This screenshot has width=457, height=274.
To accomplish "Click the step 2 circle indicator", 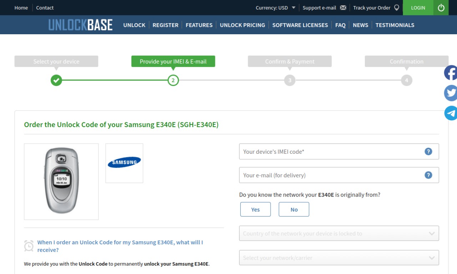I will pos(173,80).
